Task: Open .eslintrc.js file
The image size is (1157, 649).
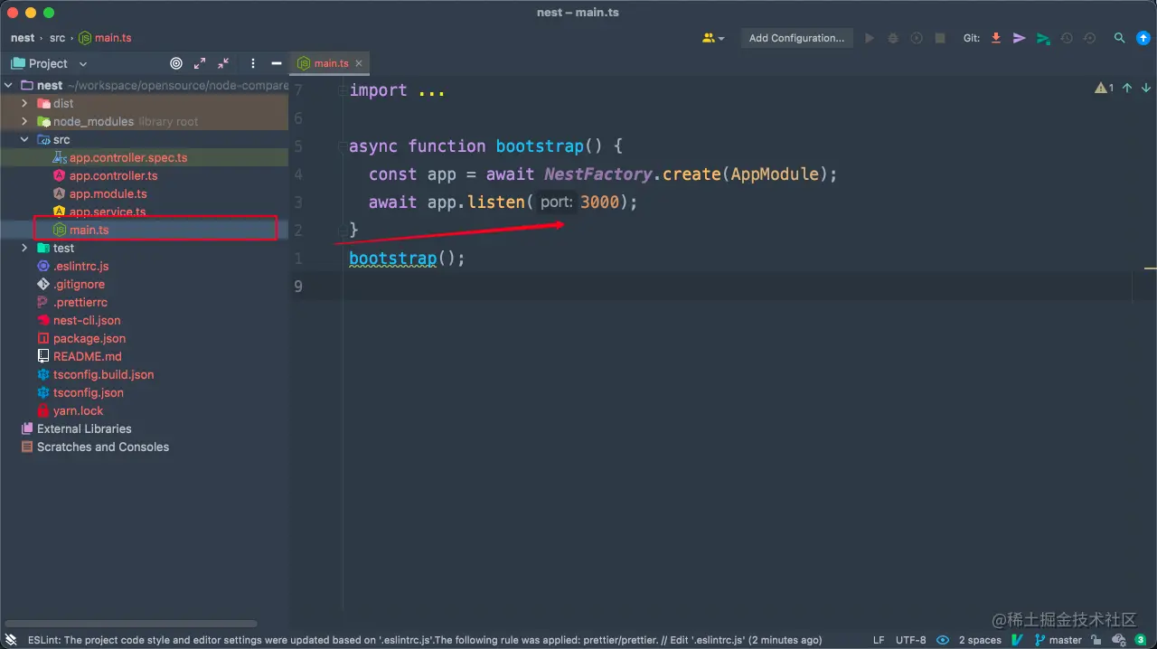Action: pos(80,266)
